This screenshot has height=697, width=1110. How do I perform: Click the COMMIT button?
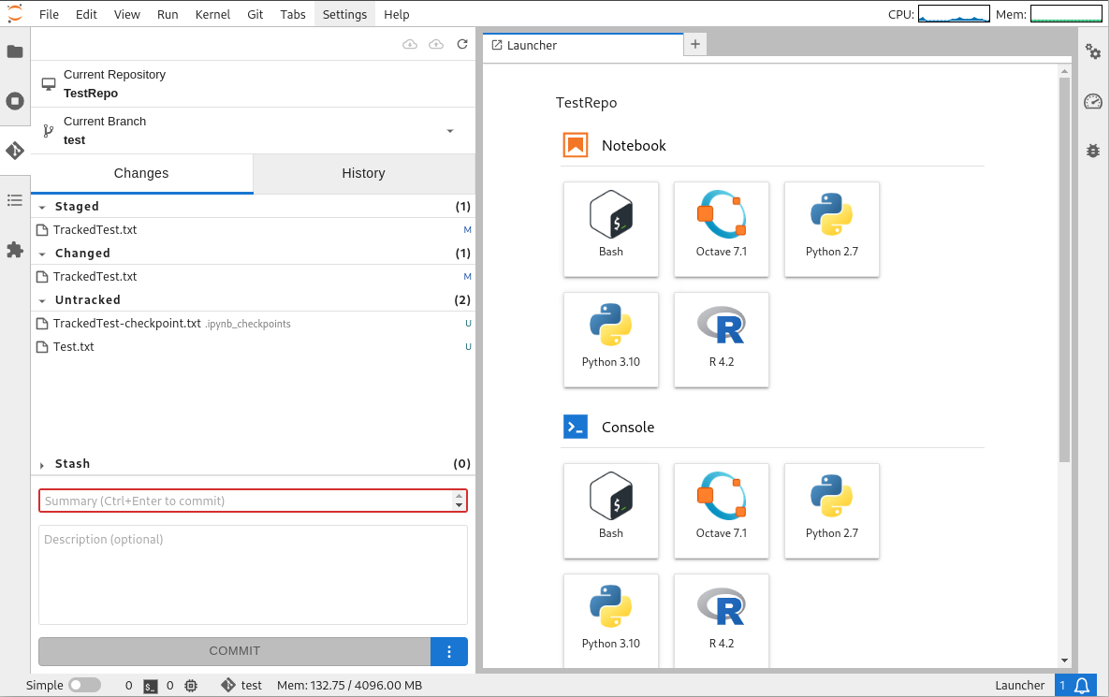(x=234, y=652)
